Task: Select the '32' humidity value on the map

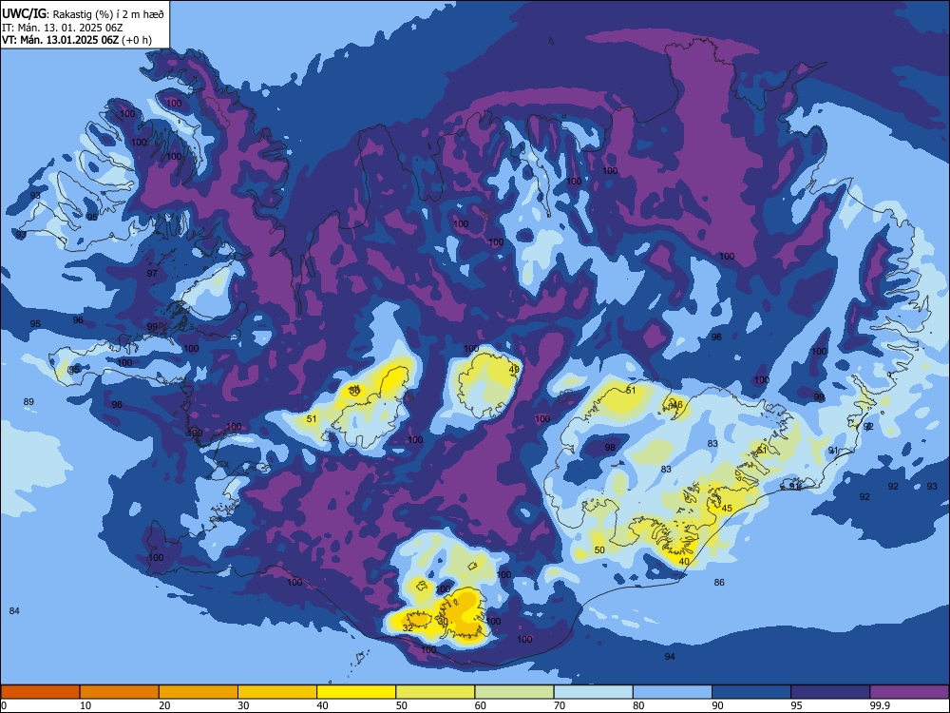Action: pyautogui.click(x=408, y=627)
